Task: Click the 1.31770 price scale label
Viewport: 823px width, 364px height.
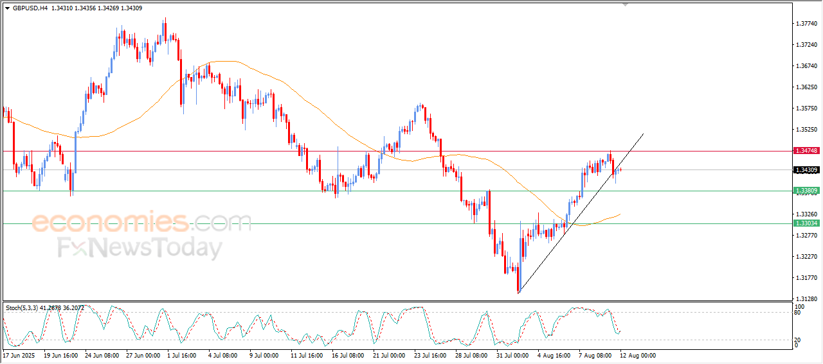Action: click(807, 278)
